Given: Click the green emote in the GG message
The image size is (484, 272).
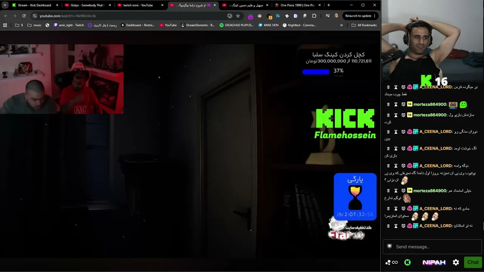Looking at the screenshot, I should [x=463, y=105].
